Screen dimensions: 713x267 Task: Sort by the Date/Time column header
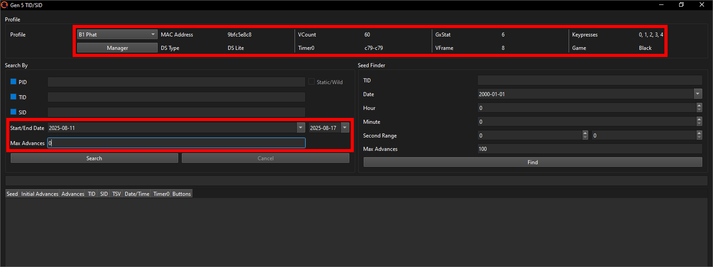point(137,194)
